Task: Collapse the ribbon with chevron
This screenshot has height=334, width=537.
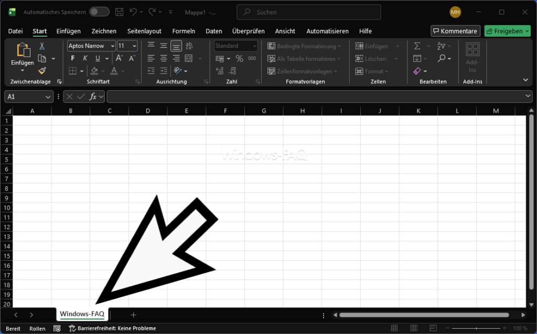Action: [x=525, y=80]
